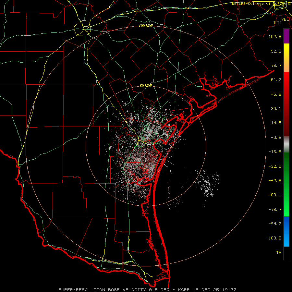Click the 'TH' legend label

pos(279,252)
